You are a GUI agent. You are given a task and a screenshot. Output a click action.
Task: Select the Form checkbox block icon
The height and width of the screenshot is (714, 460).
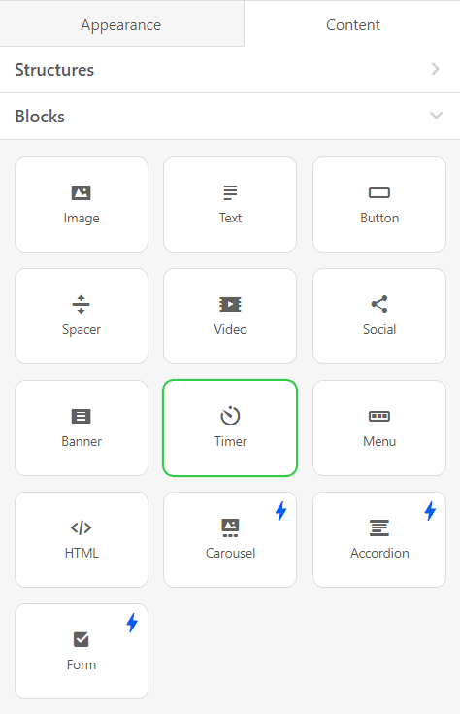[x=81, y=639]
